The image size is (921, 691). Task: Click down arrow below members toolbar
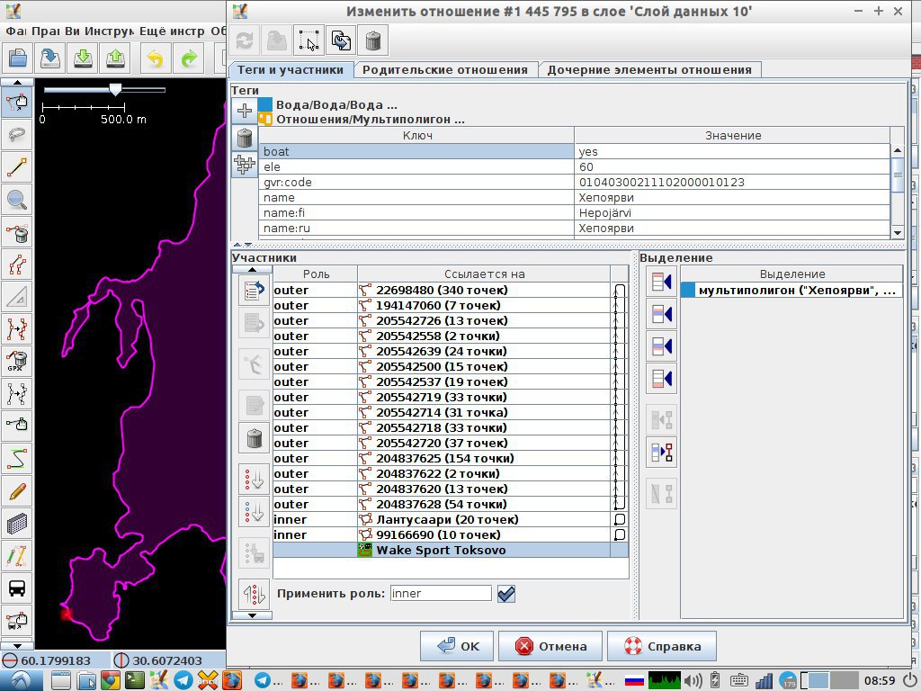tap(252, 615)
